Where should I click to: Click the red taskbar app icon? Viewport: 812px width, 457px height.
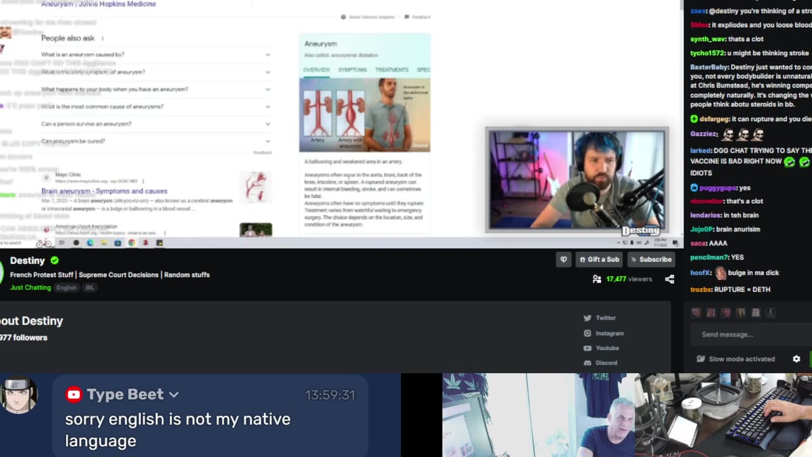145,243
